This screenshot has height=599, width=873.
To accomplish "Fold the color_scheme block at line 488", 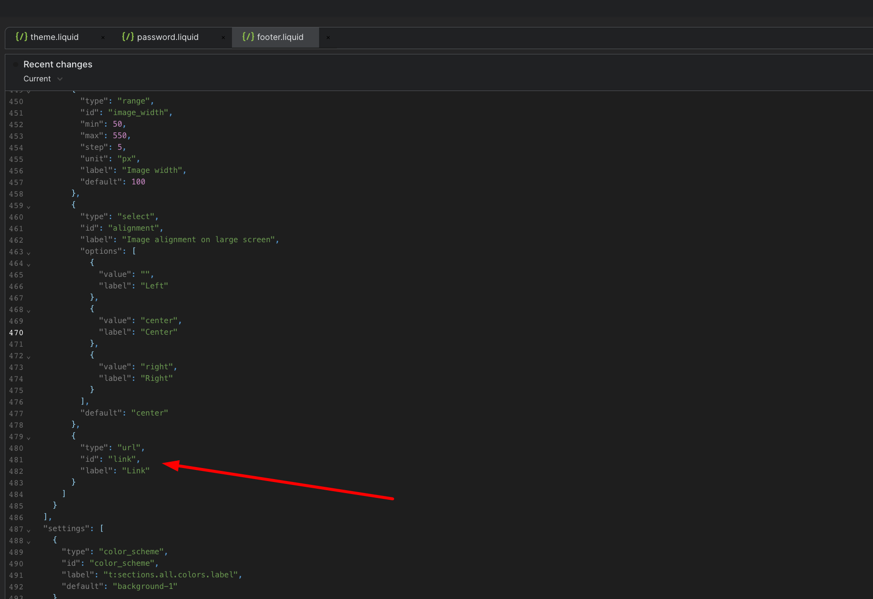I will click(29, 542).
